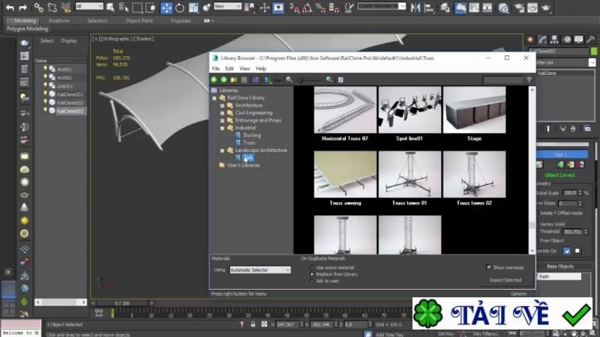Click the zoom-in magnifier for thumbnails

click(x=329, y=79)
